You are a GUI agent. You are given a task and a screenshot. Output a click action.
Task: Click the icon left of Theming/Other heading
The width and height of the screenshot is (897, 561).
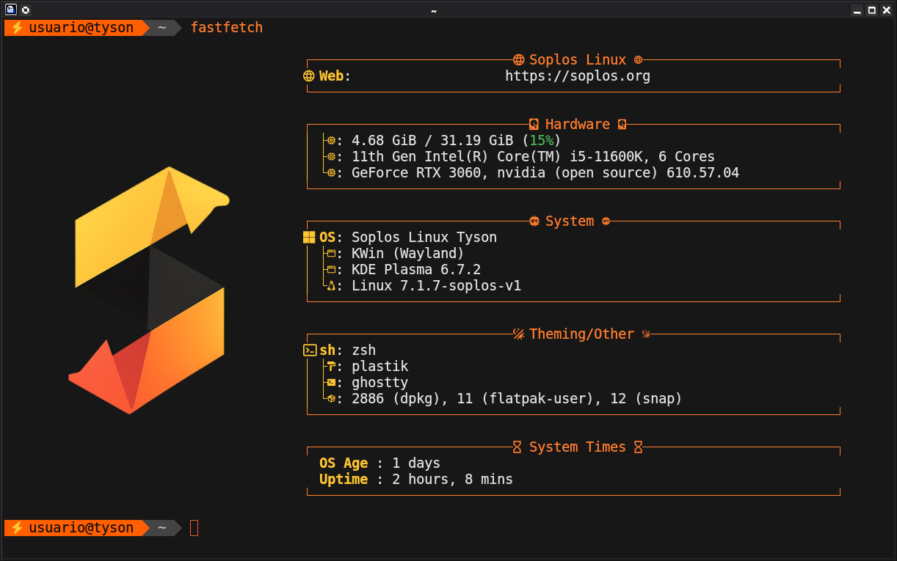coord(518,334)
